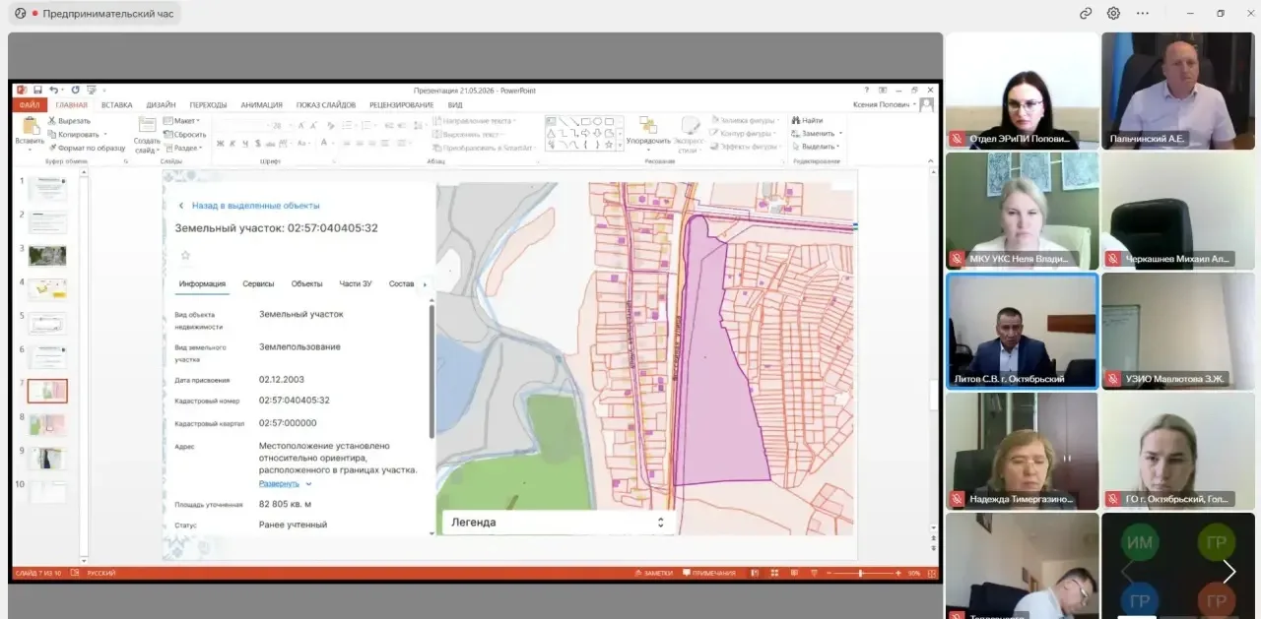Open Найти binoculars search
The height and width of the screenshot is (619, 1261).
795,121
